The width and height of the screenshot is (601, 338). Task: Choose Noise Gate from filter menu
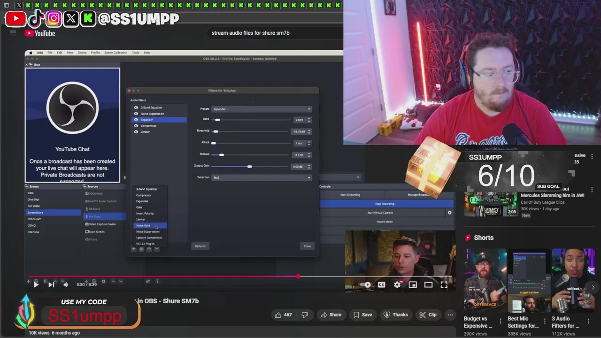coord(149,225)
